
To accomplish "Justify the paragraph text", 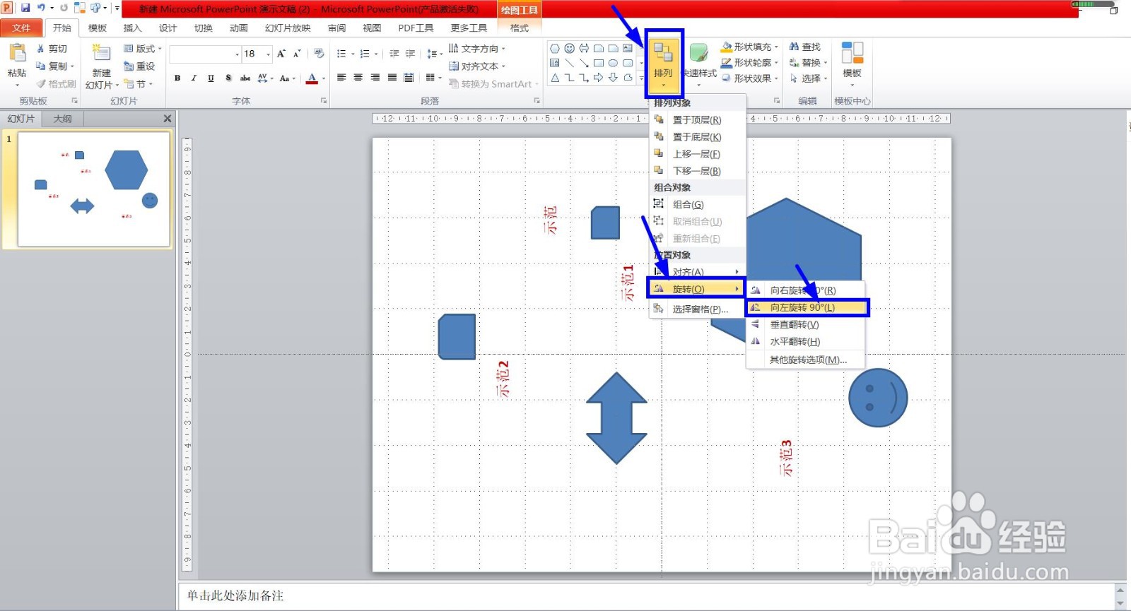I will (392, 78).
